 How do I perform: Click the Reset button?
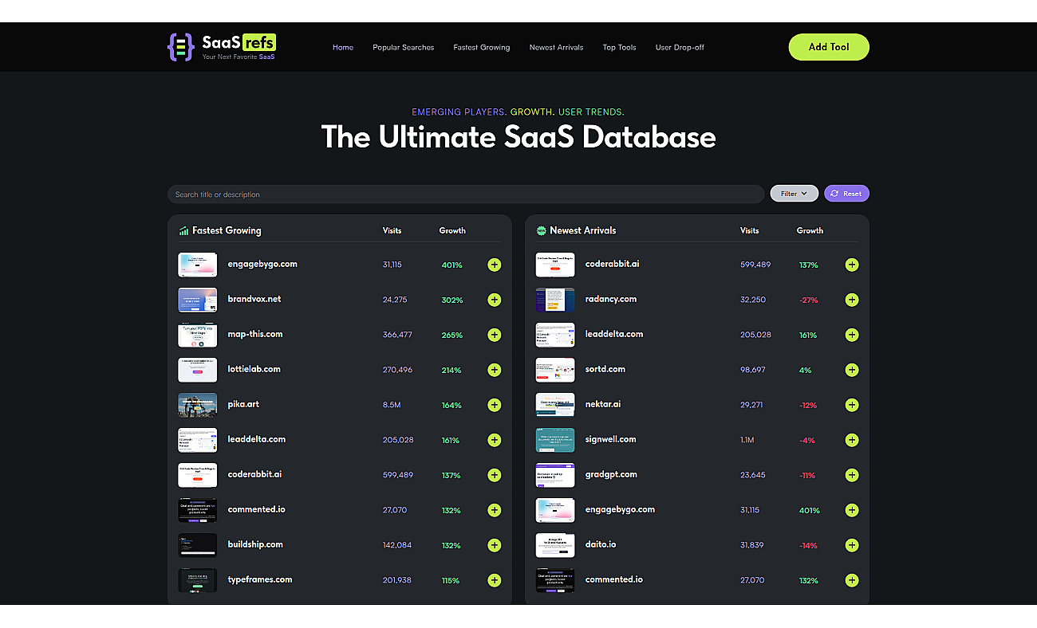coord(846,194)
